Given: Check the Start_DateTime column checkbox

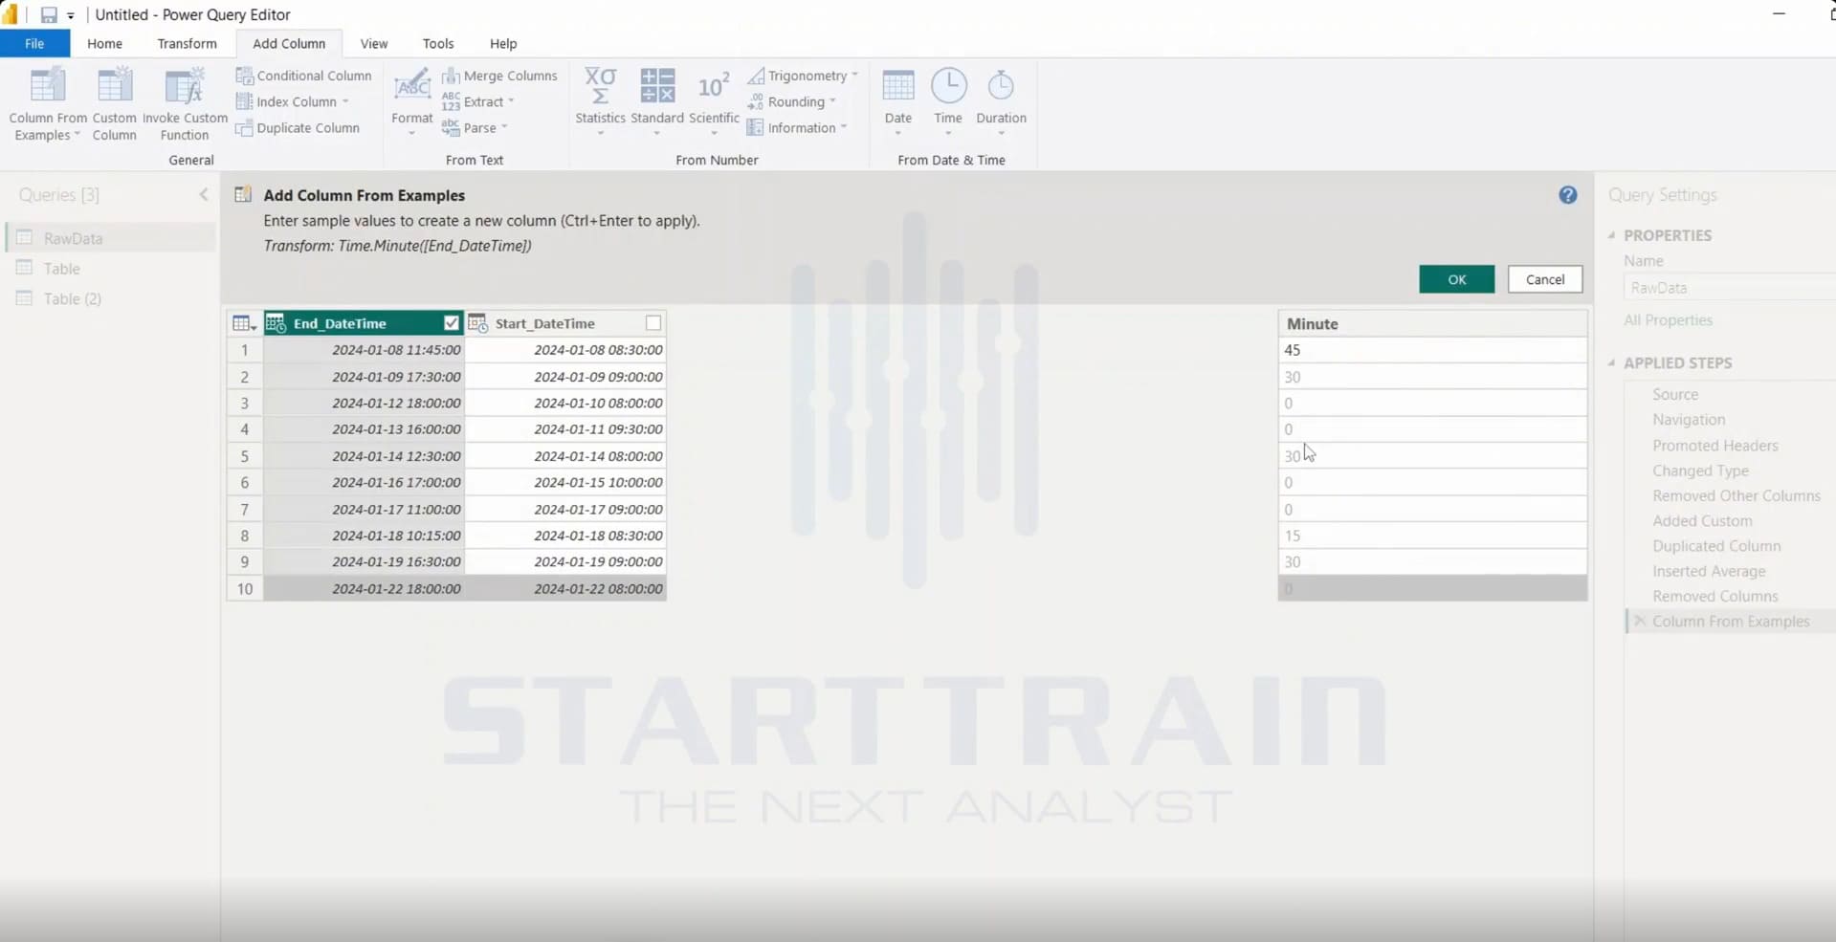Looking at the screenshot, I should (x=653, y=323).
